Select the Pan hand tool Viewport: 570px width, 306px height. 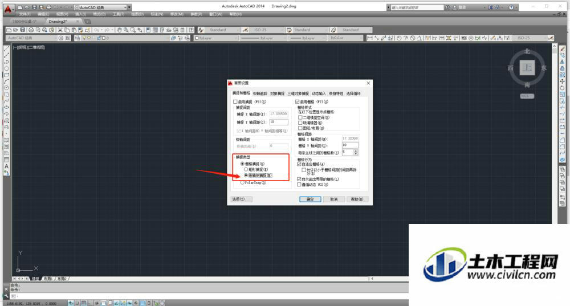(119, 30)
